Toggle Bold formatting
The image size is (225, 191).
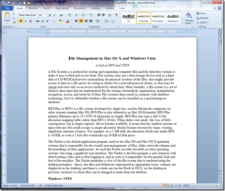[x=21, y=21]
